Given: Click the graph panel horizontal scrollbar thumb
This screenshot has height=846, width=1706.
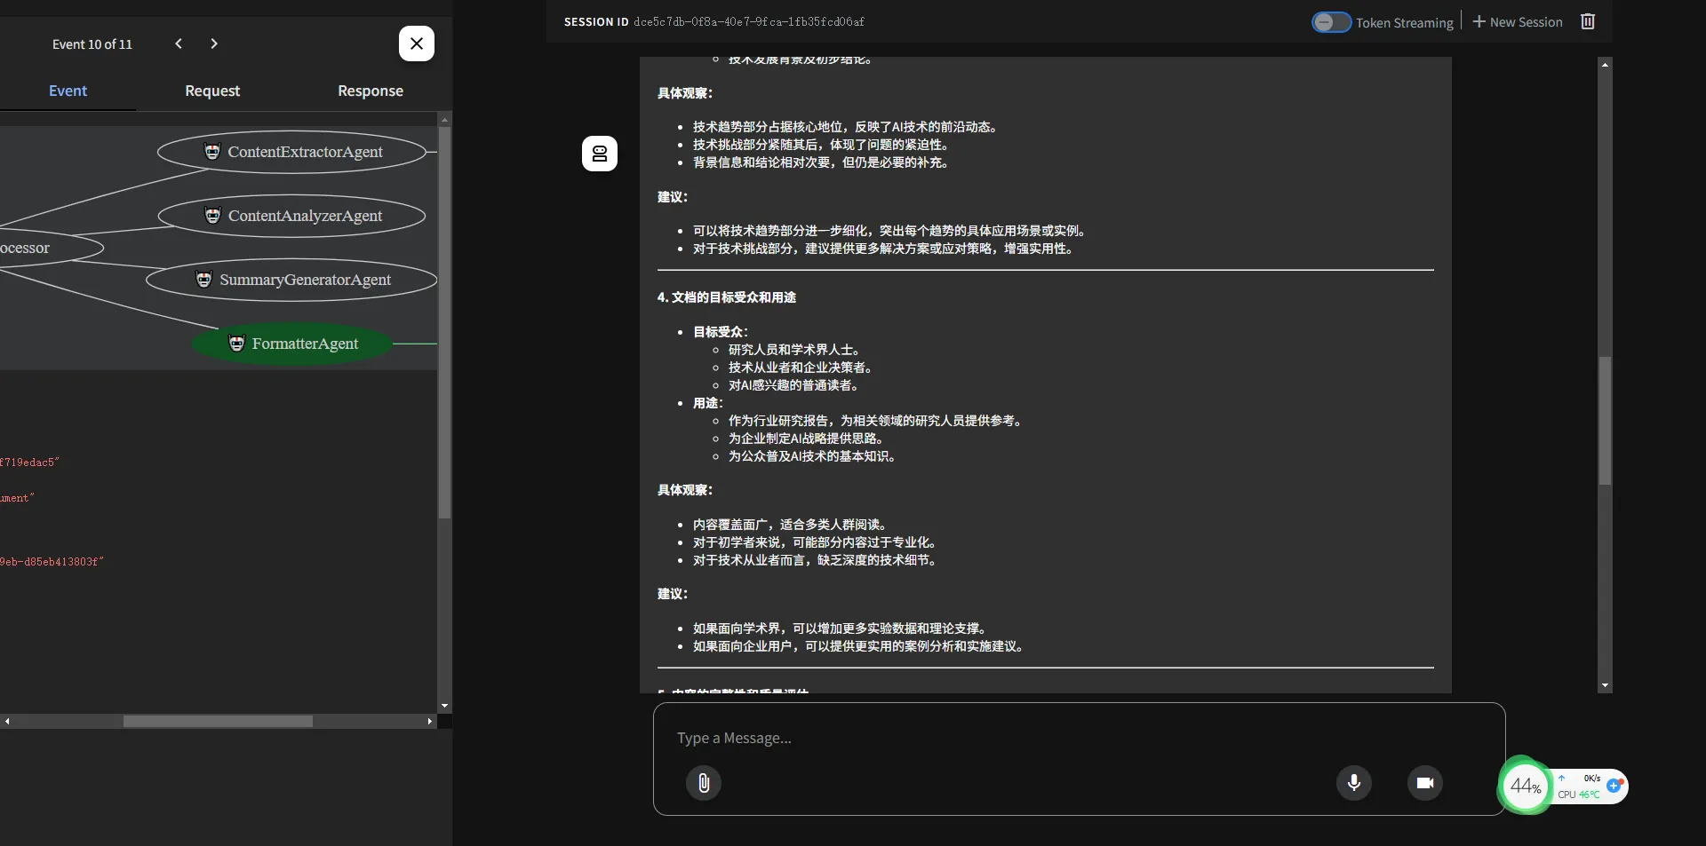Looking at the screenshot, I should click(x=218, y=722).
